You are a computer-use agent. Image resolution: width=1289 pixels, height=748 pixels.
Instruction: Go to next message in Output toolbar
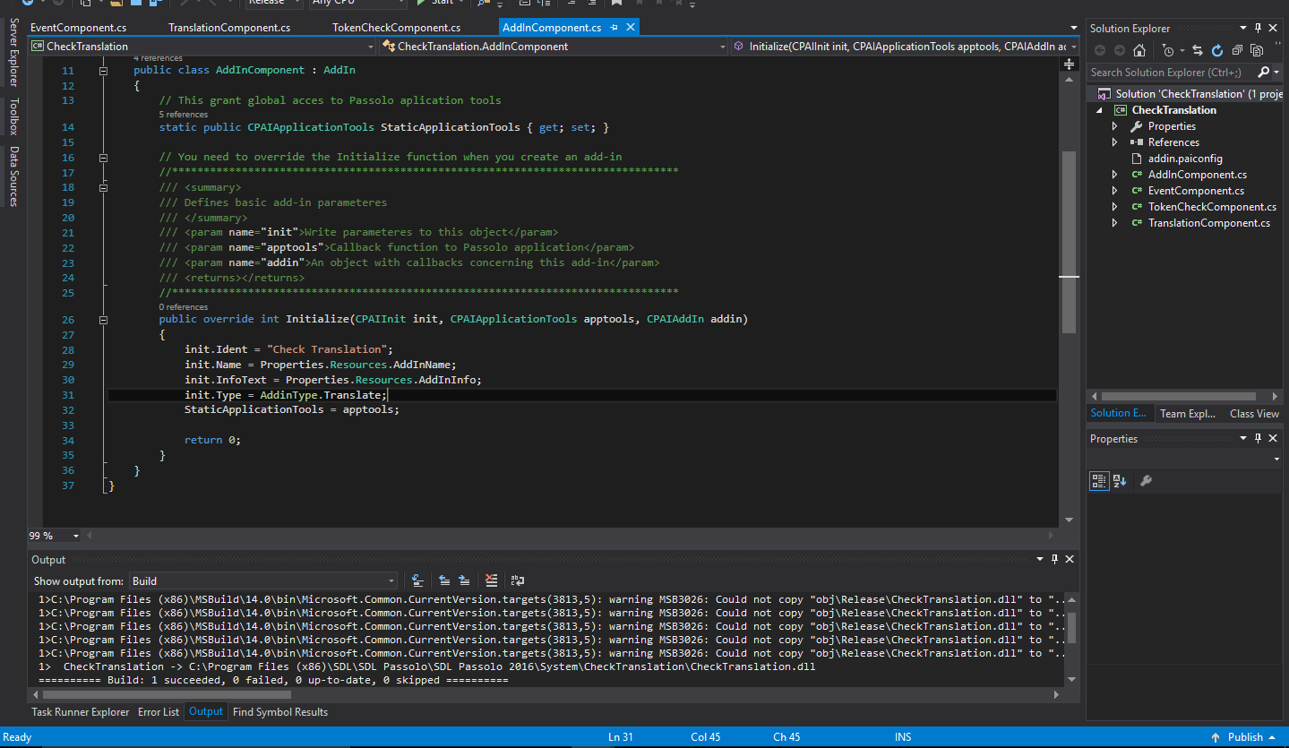tap(464, 580)
